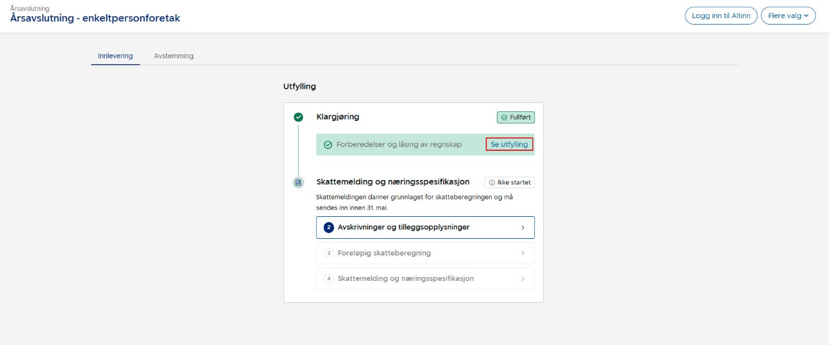Click the check icon in the Fullført badge
The height and width of the screenshot is (345, 829).
(505, 117)
